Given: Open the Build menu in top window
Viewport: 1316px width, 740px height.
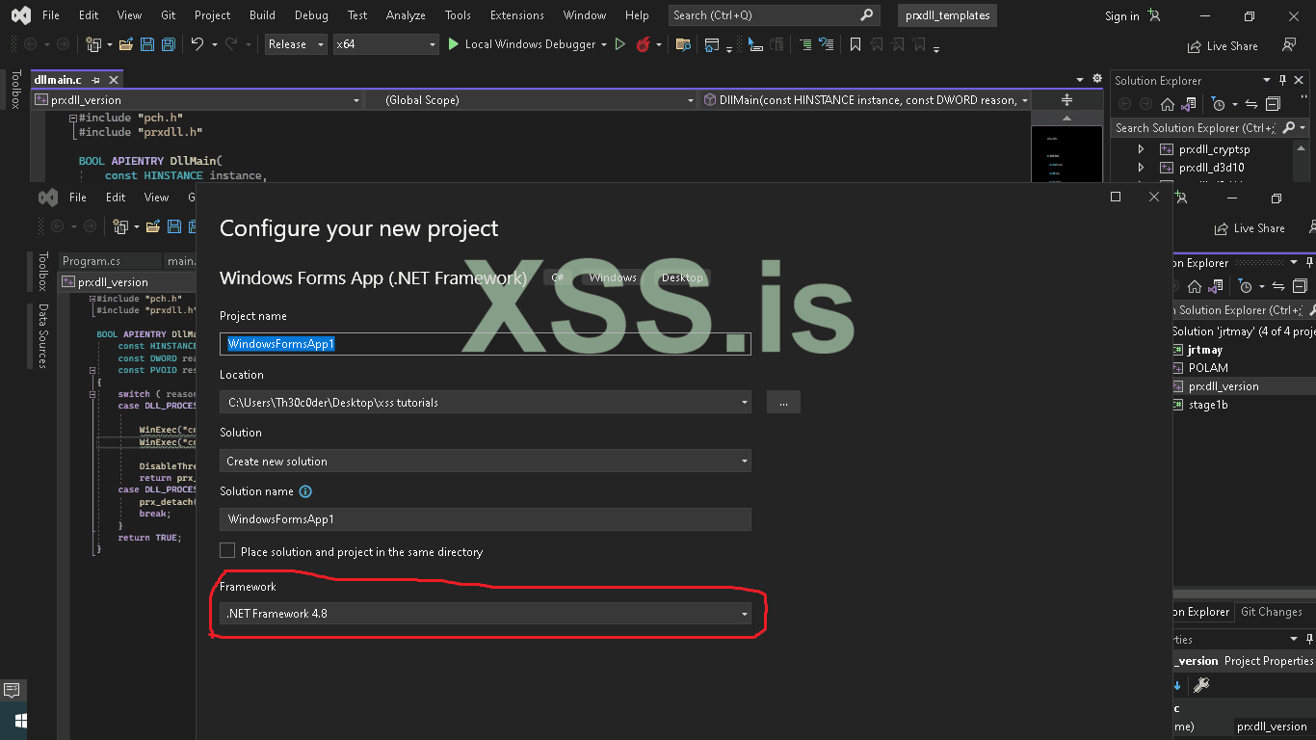Looking at the screenshot, I should pos(262,15).
